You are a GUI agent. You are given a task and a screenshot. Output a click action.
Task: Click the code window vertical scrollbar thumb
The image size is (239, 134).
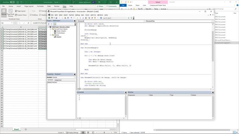click(213, 46)
